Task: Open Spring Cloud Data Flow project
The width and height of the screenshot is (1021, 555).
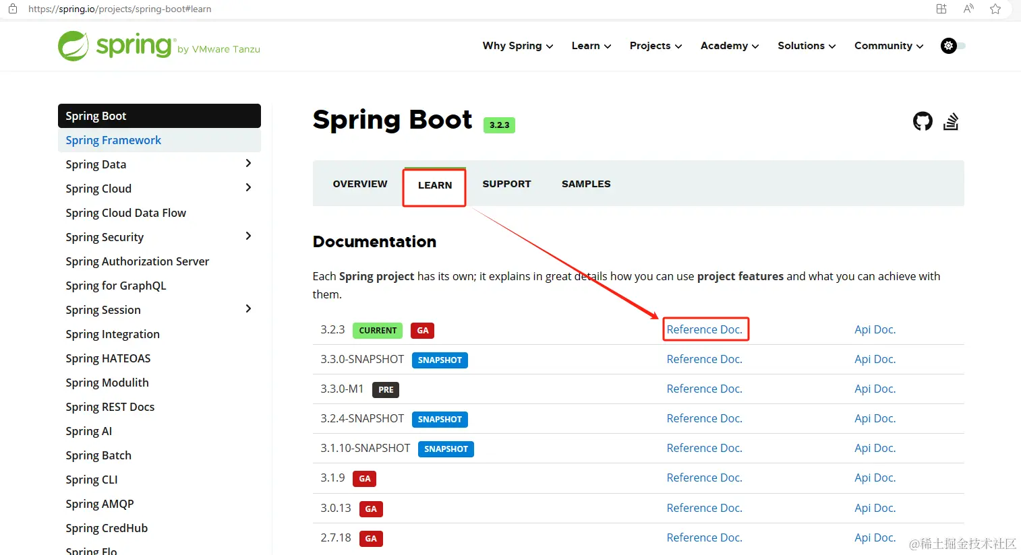Action: click(125, 213)
